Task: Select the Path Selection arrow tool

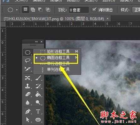Action: [28, 120]
